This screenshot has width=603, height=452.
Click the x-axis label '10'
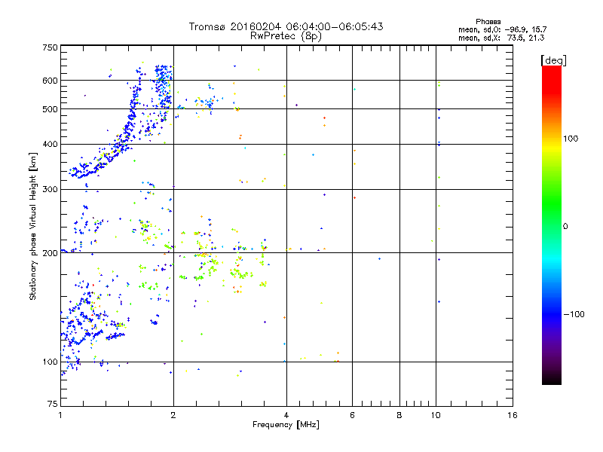tap(436, 415)
